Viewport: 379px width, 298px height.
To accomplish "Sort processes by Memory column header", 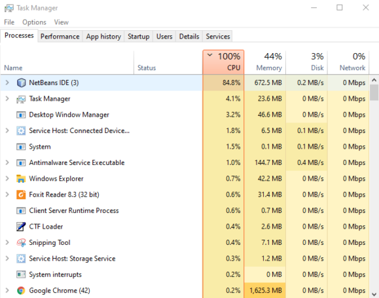I will tap(265, 62).
